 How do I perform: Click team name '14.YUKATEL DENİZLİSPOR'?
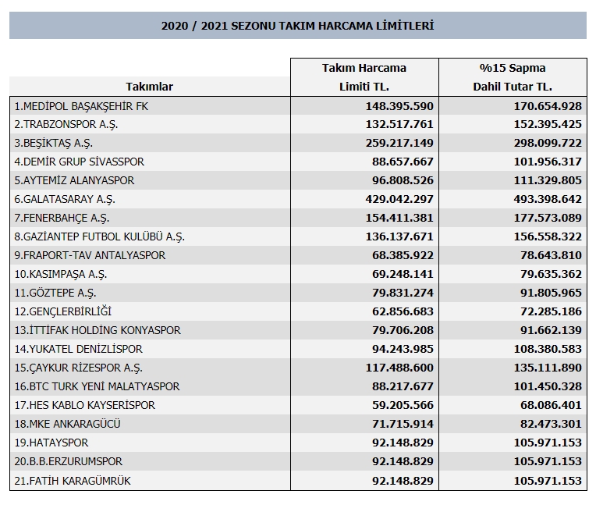point(78,349)
